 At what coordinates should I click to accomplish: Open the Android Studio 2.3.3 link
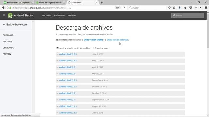pyautogui.click(x=68, y=54)
